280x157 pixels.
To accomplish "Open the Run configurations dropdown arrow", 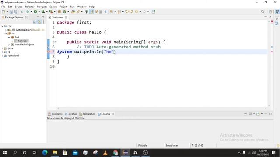I will (39, 12).
